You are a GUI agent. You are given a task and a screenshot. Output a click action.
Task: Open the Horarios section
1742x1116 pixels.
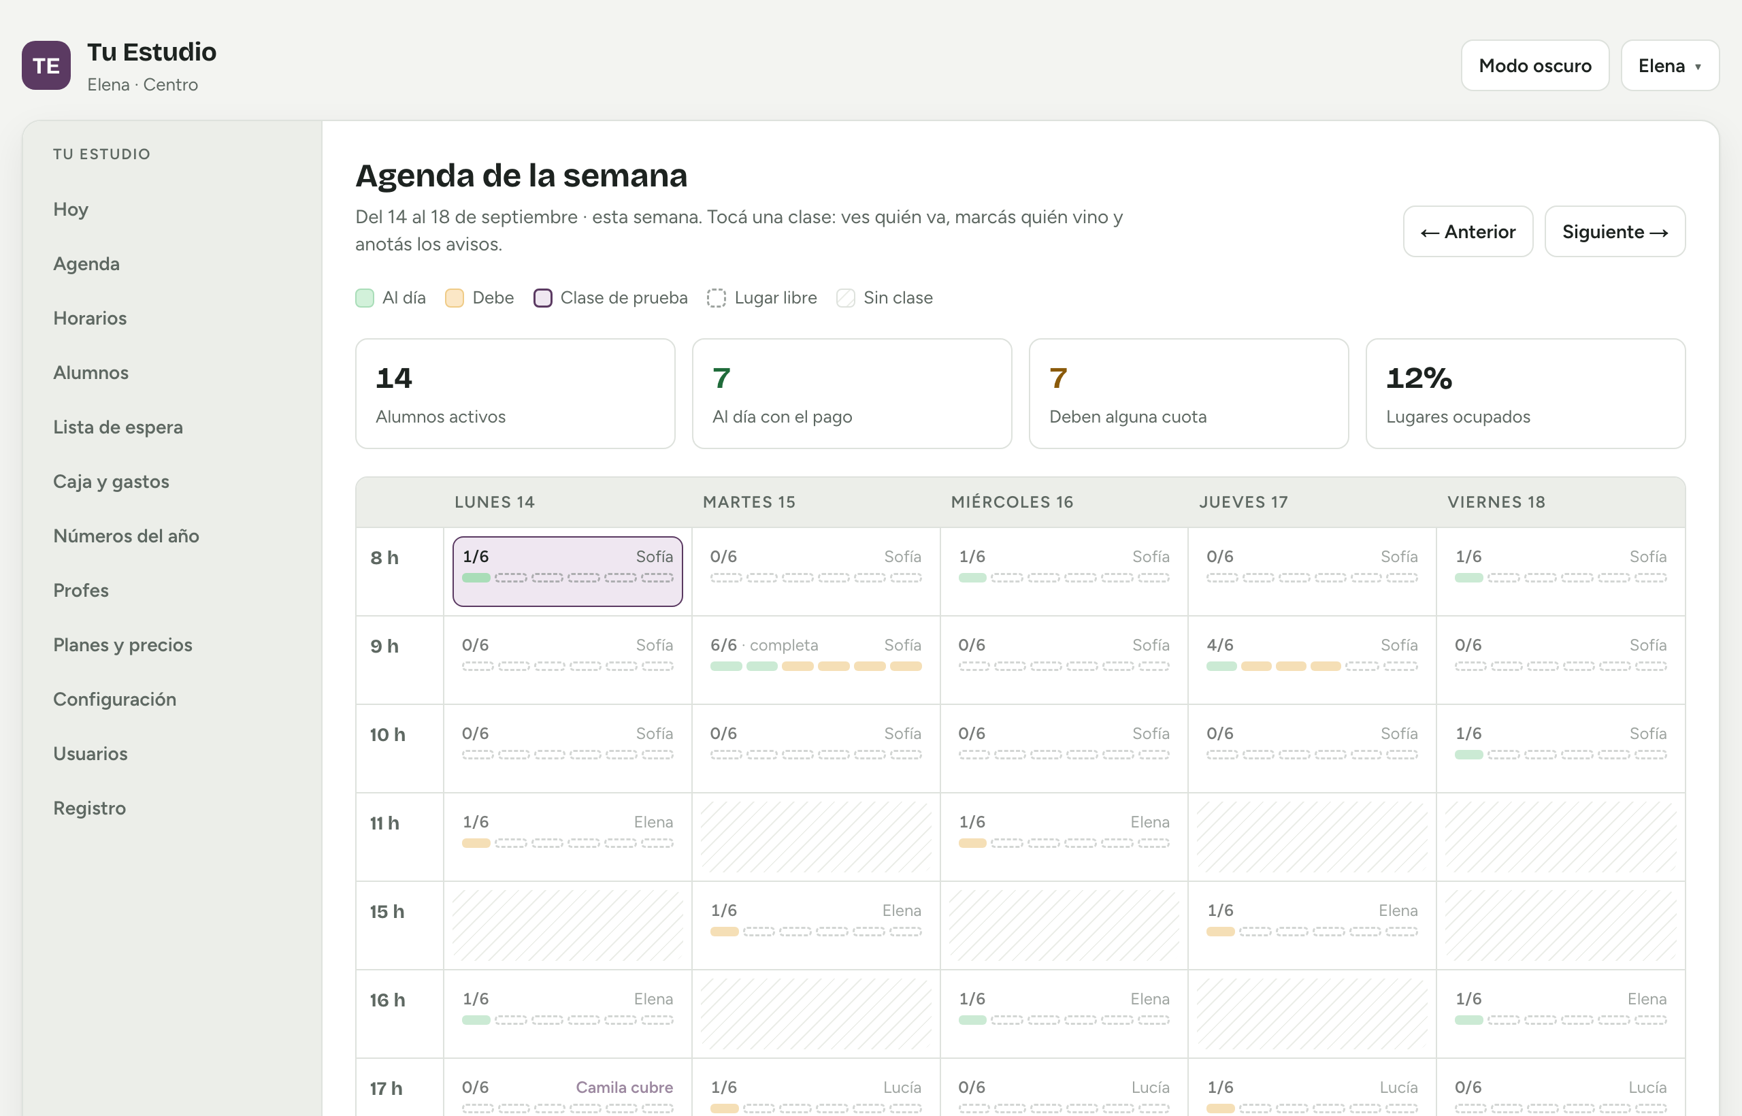point(90,318)
